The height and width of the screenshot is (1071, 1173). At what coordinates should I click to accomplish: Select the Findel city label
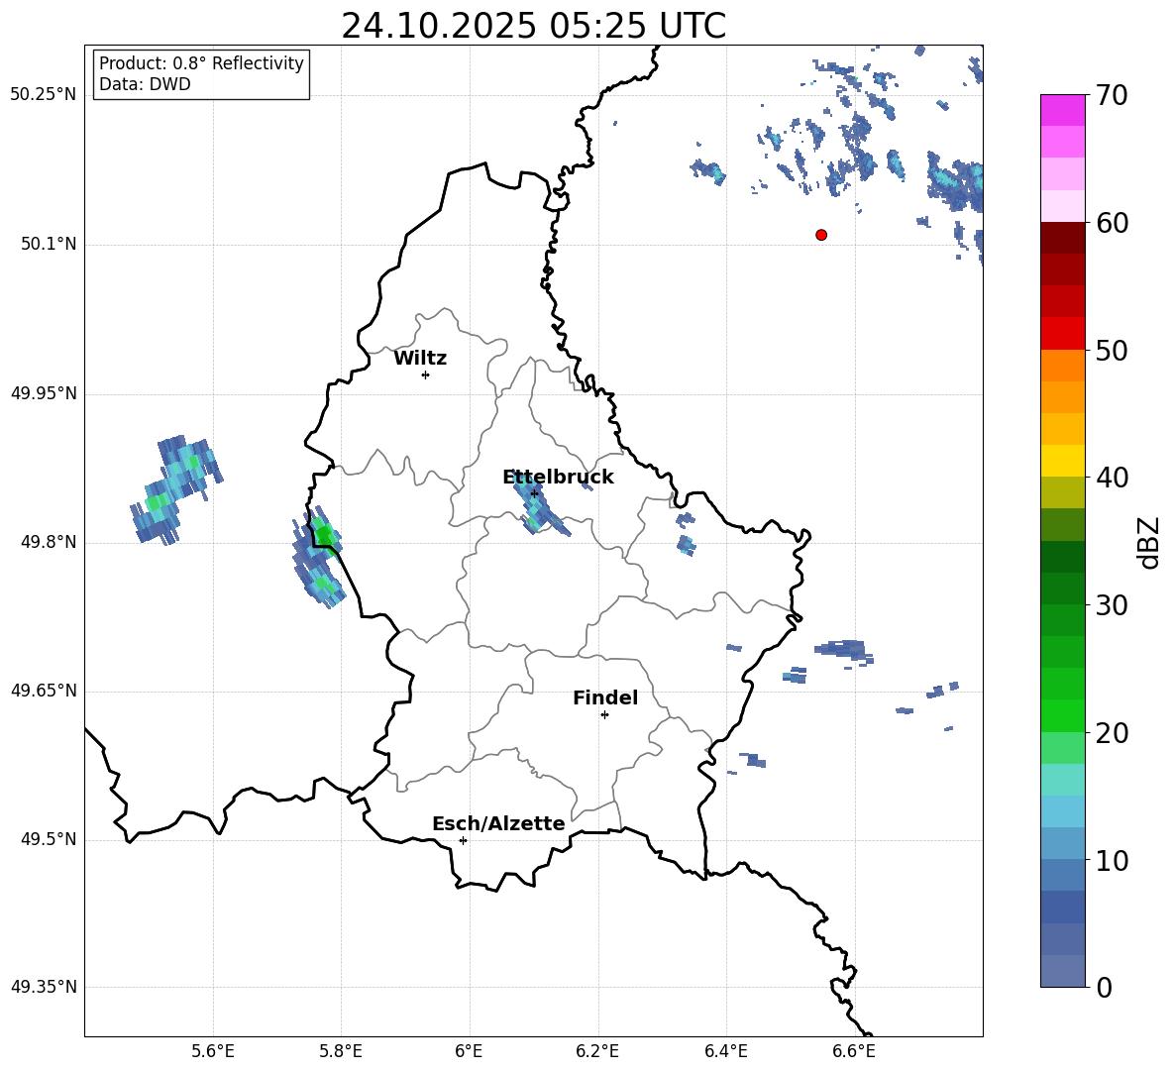(605, 697)
